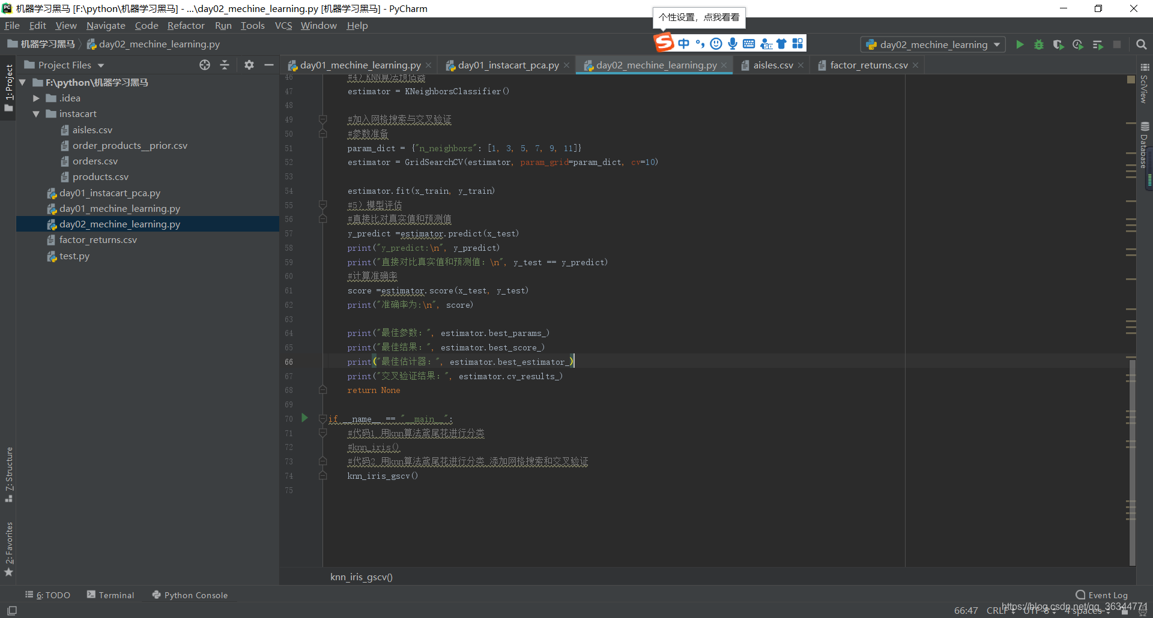The image size is (1153, 618).
Task: Open Project panel settings gear
Action: pos(249,65)
